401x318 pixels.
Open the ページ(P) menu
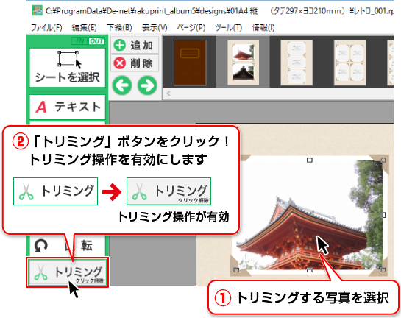191,27
